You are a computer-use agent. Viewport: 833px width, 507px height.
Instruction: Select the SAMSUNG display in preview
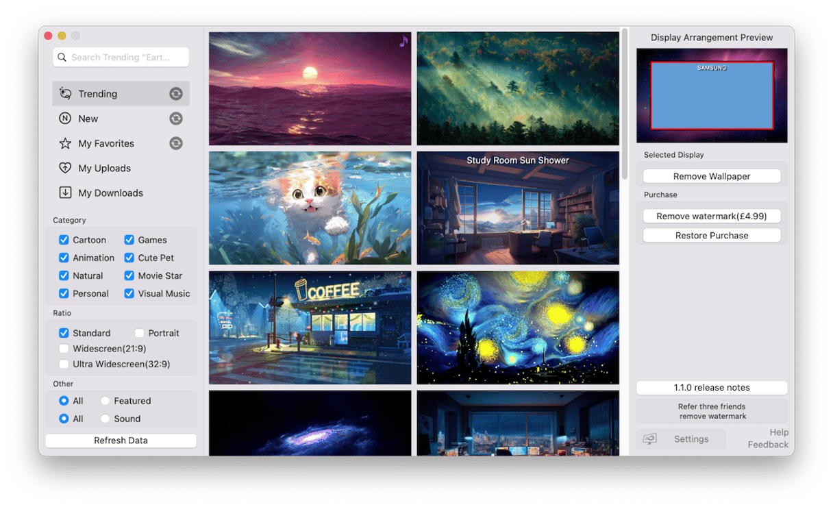712,95
